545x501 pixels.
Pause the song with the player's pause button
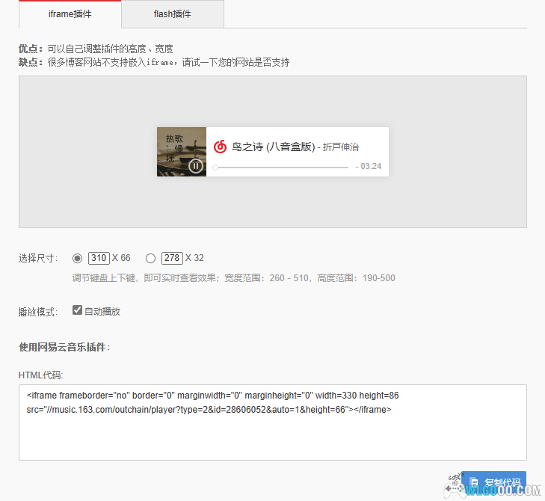[196, 166]
